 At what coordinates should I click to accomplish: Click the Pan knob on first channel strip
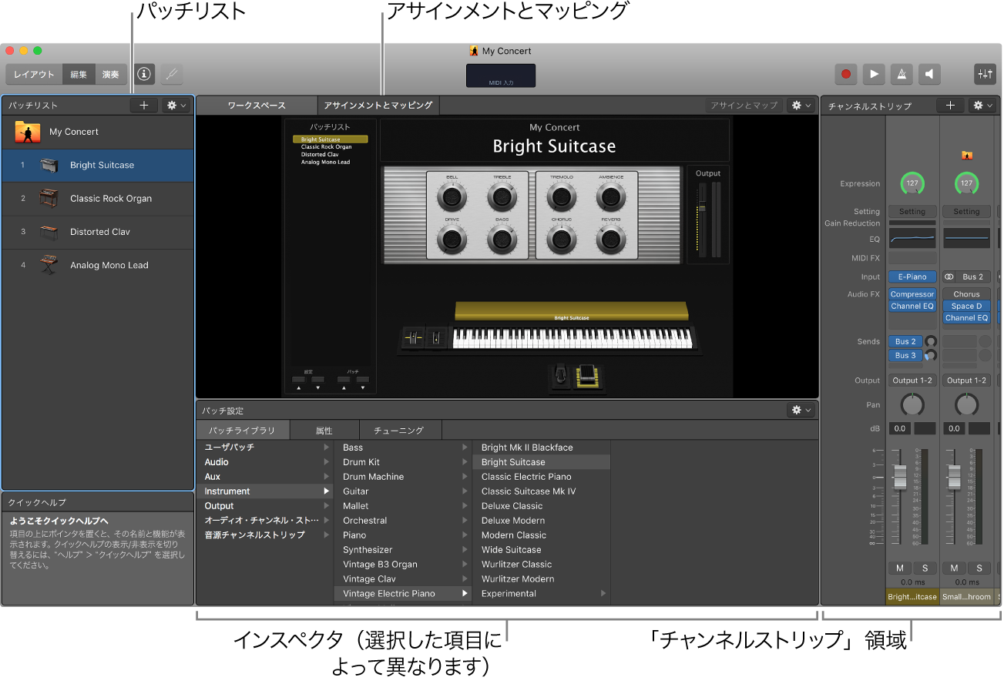(x=912, y=404)
